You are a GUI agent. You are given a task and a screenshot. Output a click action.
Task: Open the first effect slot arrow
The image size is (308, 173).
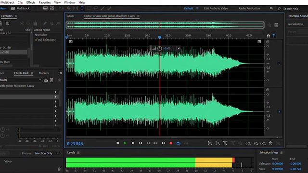[x=56, y=92]
